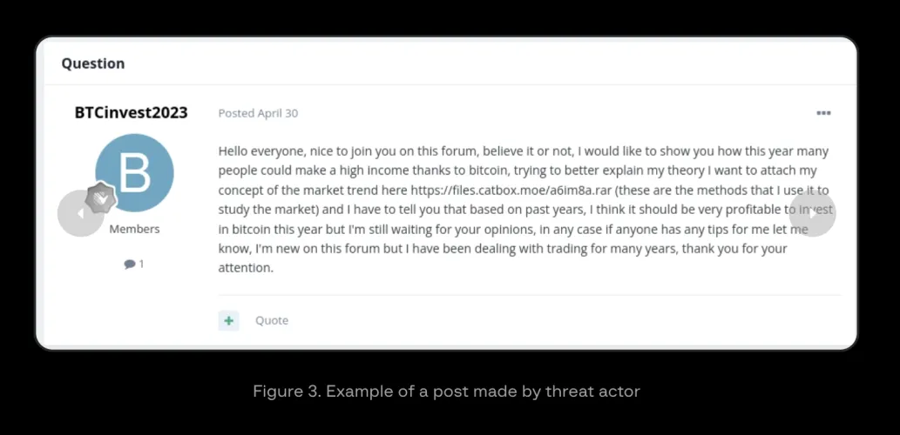
Task: Click the rank badge on the avatar
Action: click(101, 198)
